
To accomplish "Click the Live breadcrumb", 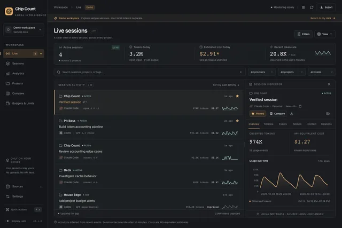I will click(x=79, y=7).
